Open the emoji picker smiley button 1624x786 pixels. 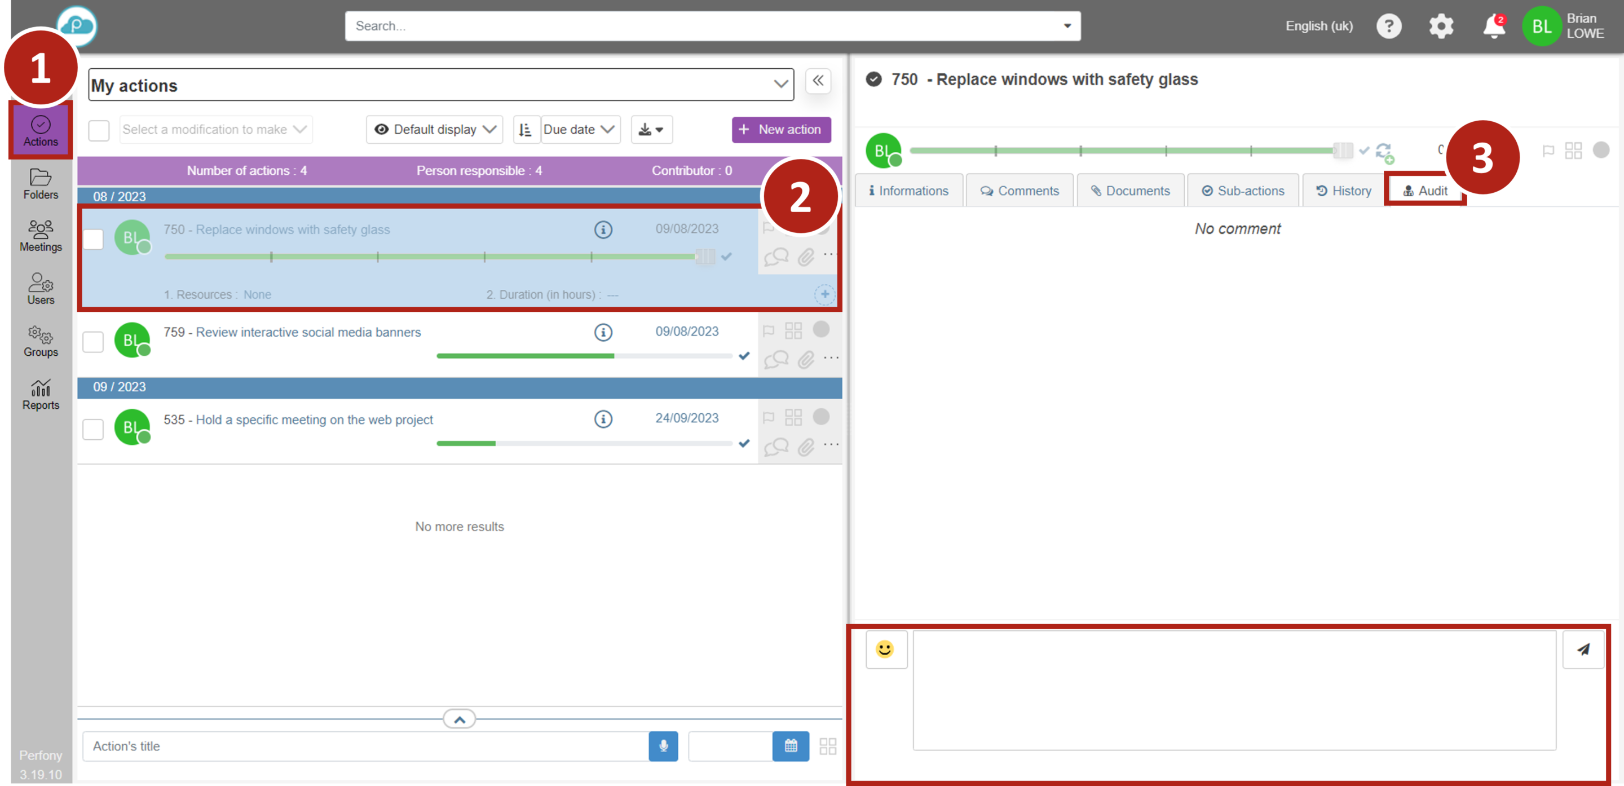tap(886, 649)
